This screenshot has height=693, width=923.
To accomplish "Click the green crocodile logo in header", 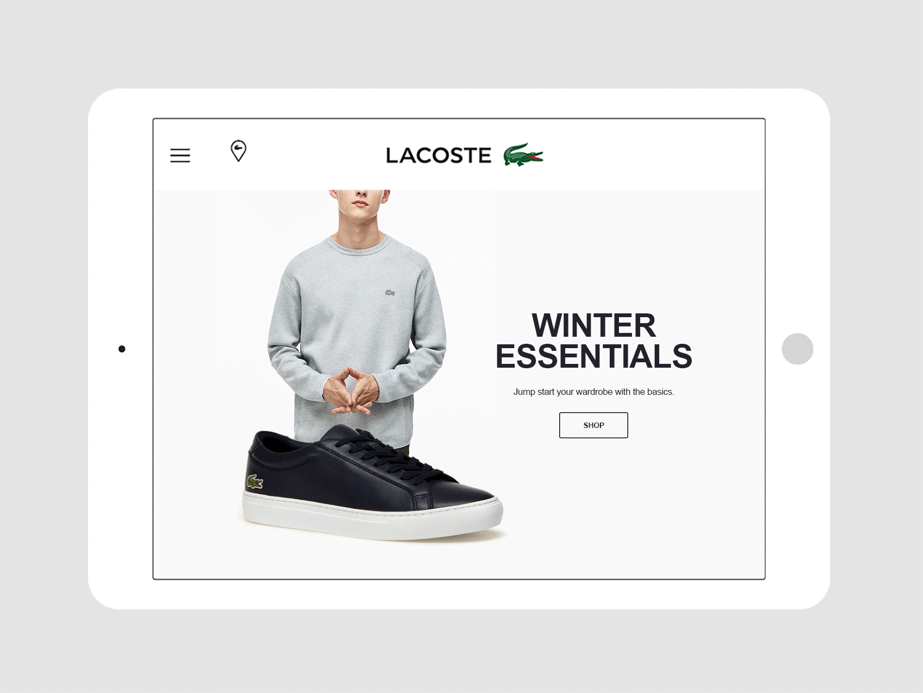I will (523, 155).
